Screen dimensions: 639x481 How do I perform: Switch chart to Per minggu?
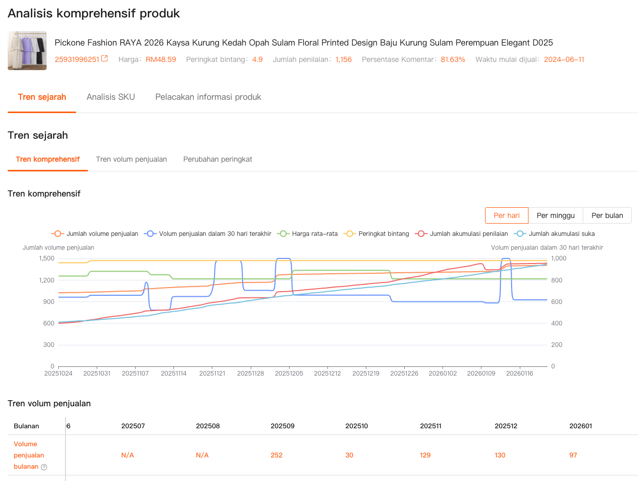pyautogui.click(x=556, y=215)
